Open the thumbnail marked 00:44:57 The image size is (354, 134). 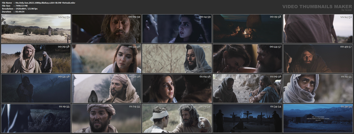point(248,59)
